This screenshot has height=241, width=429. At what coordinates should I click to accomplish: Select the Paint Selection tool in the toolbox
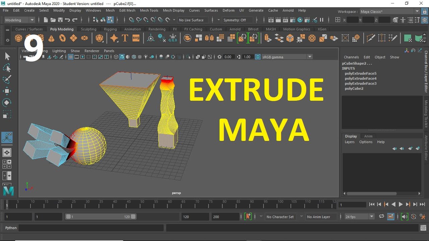(7, 80)
